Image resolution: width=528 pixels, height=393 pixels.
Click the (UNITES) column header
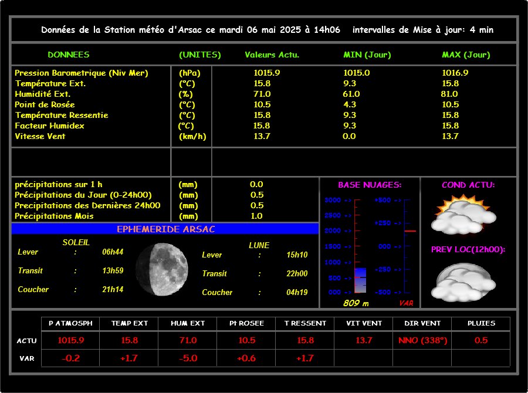(200, 55)
